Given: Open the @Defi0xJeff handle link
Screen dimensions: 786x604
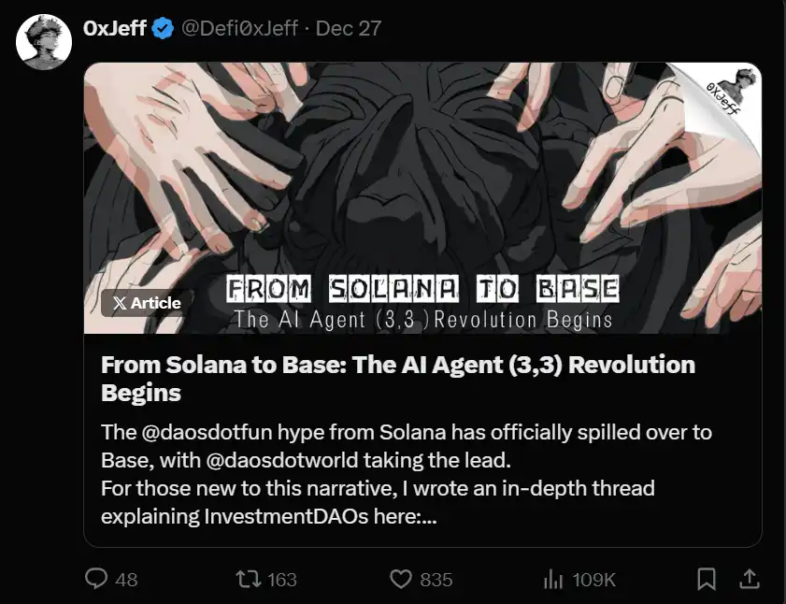Looking at the screenshot, I should click(x=238, y=28).
